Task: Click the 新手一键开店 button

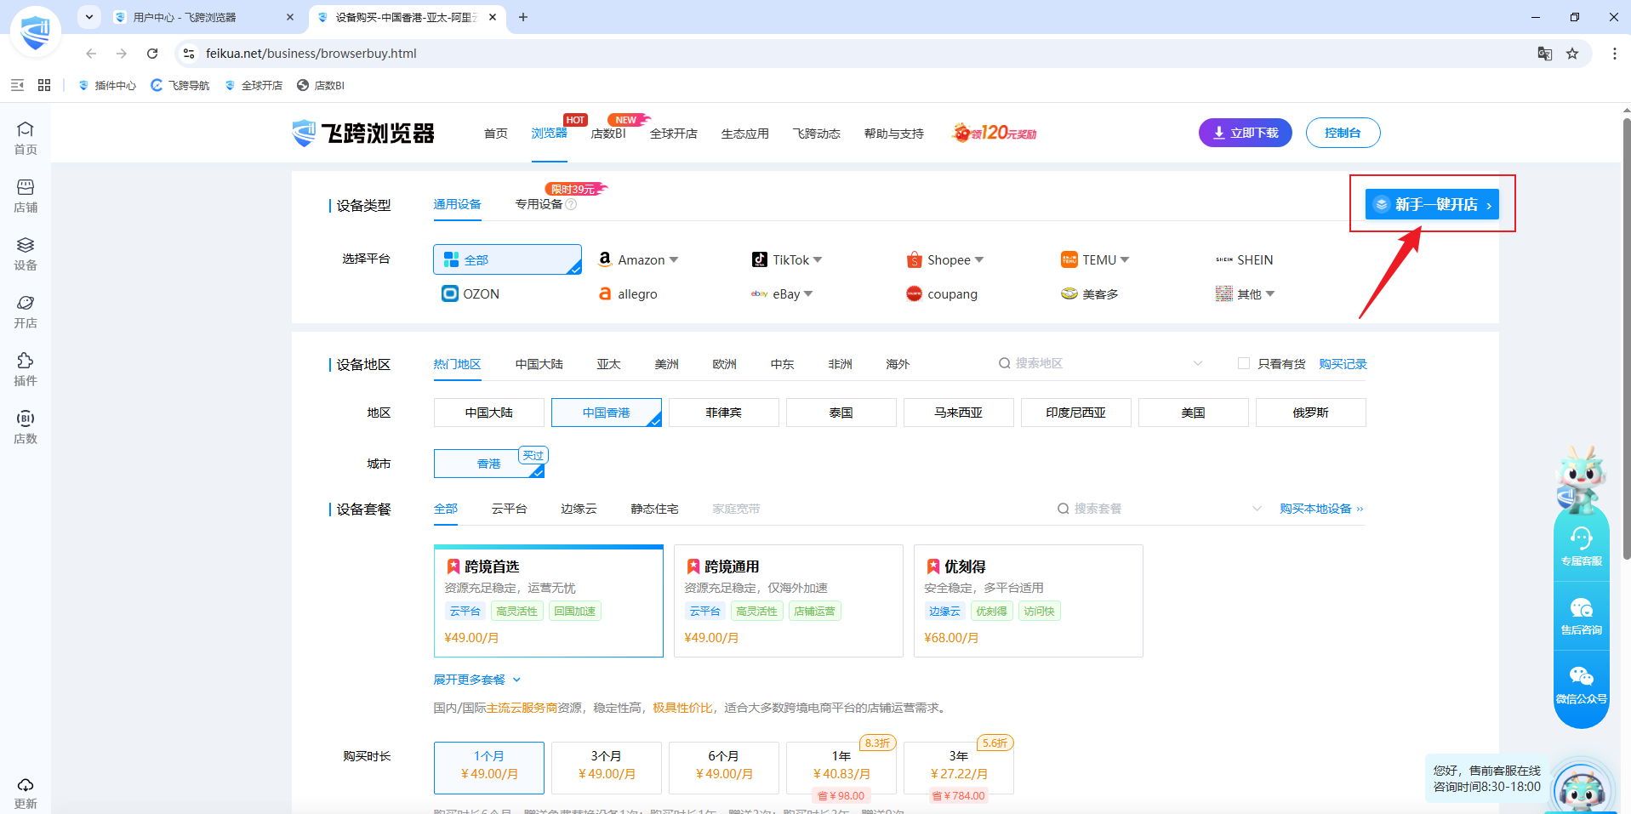Action: 1432,204
